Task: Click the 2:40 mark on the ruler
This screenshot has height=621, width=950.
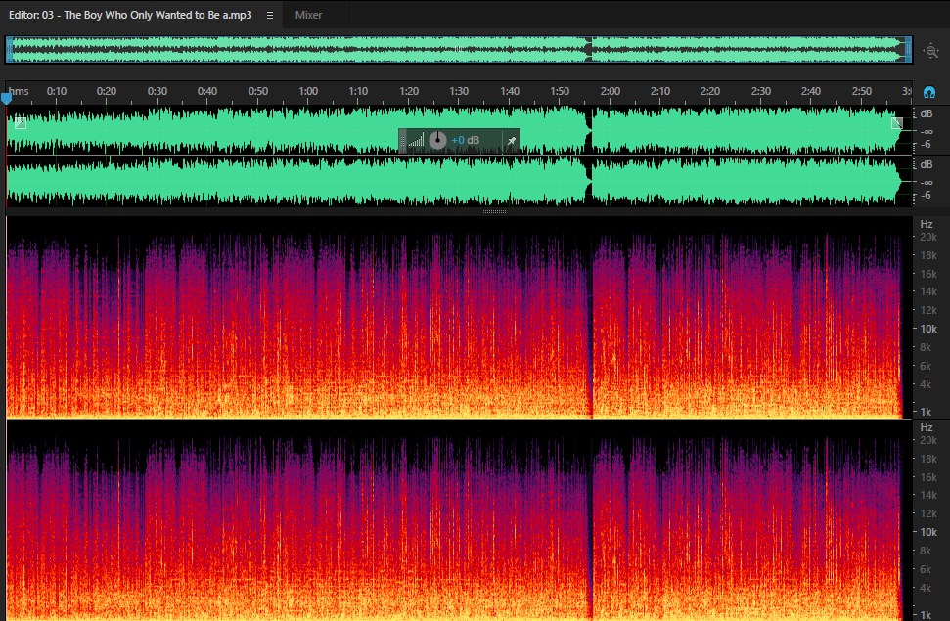Action: [811, 91]
